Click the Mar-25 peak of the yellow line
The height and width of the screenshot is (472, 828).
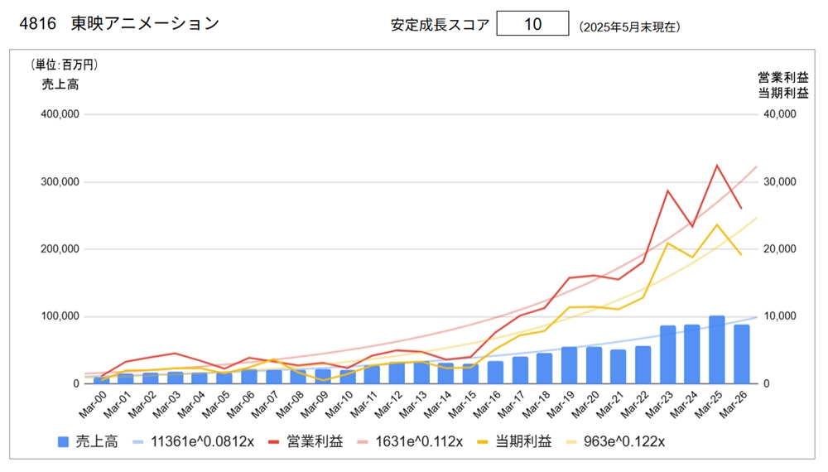[716, 225]
